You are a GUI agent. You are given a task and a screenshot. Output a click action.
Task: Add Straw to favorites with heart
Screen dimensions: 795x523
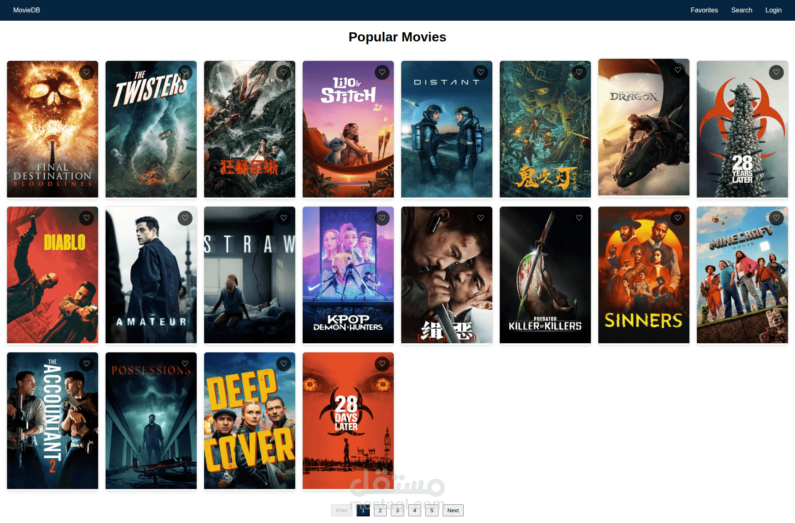284,218
